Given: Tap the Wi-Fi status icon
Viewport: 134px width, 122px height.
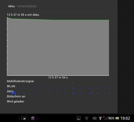Looking at the screenshot, I should (x=100, y=118).
